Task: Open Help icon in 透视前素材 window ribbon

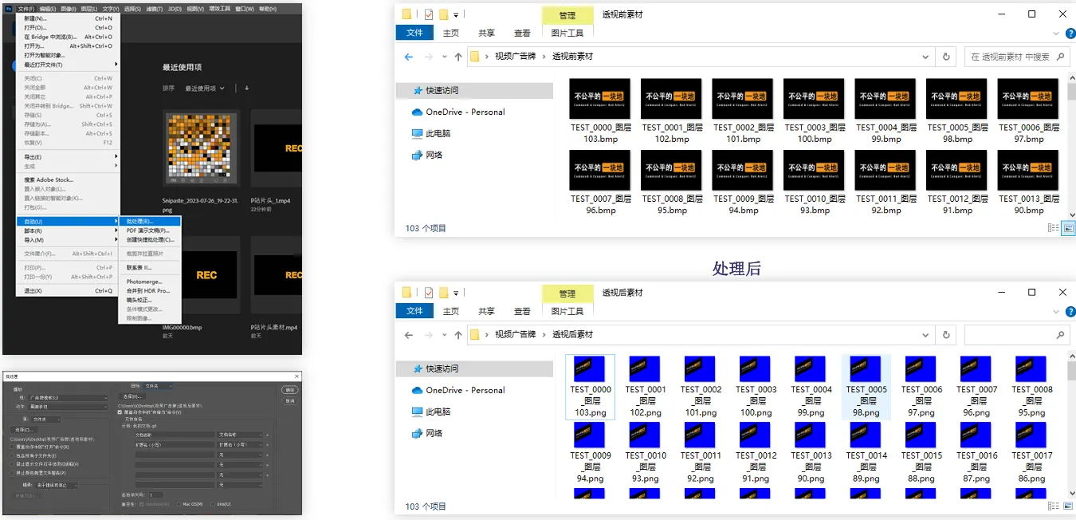Action: click(x=1070, y=33)
